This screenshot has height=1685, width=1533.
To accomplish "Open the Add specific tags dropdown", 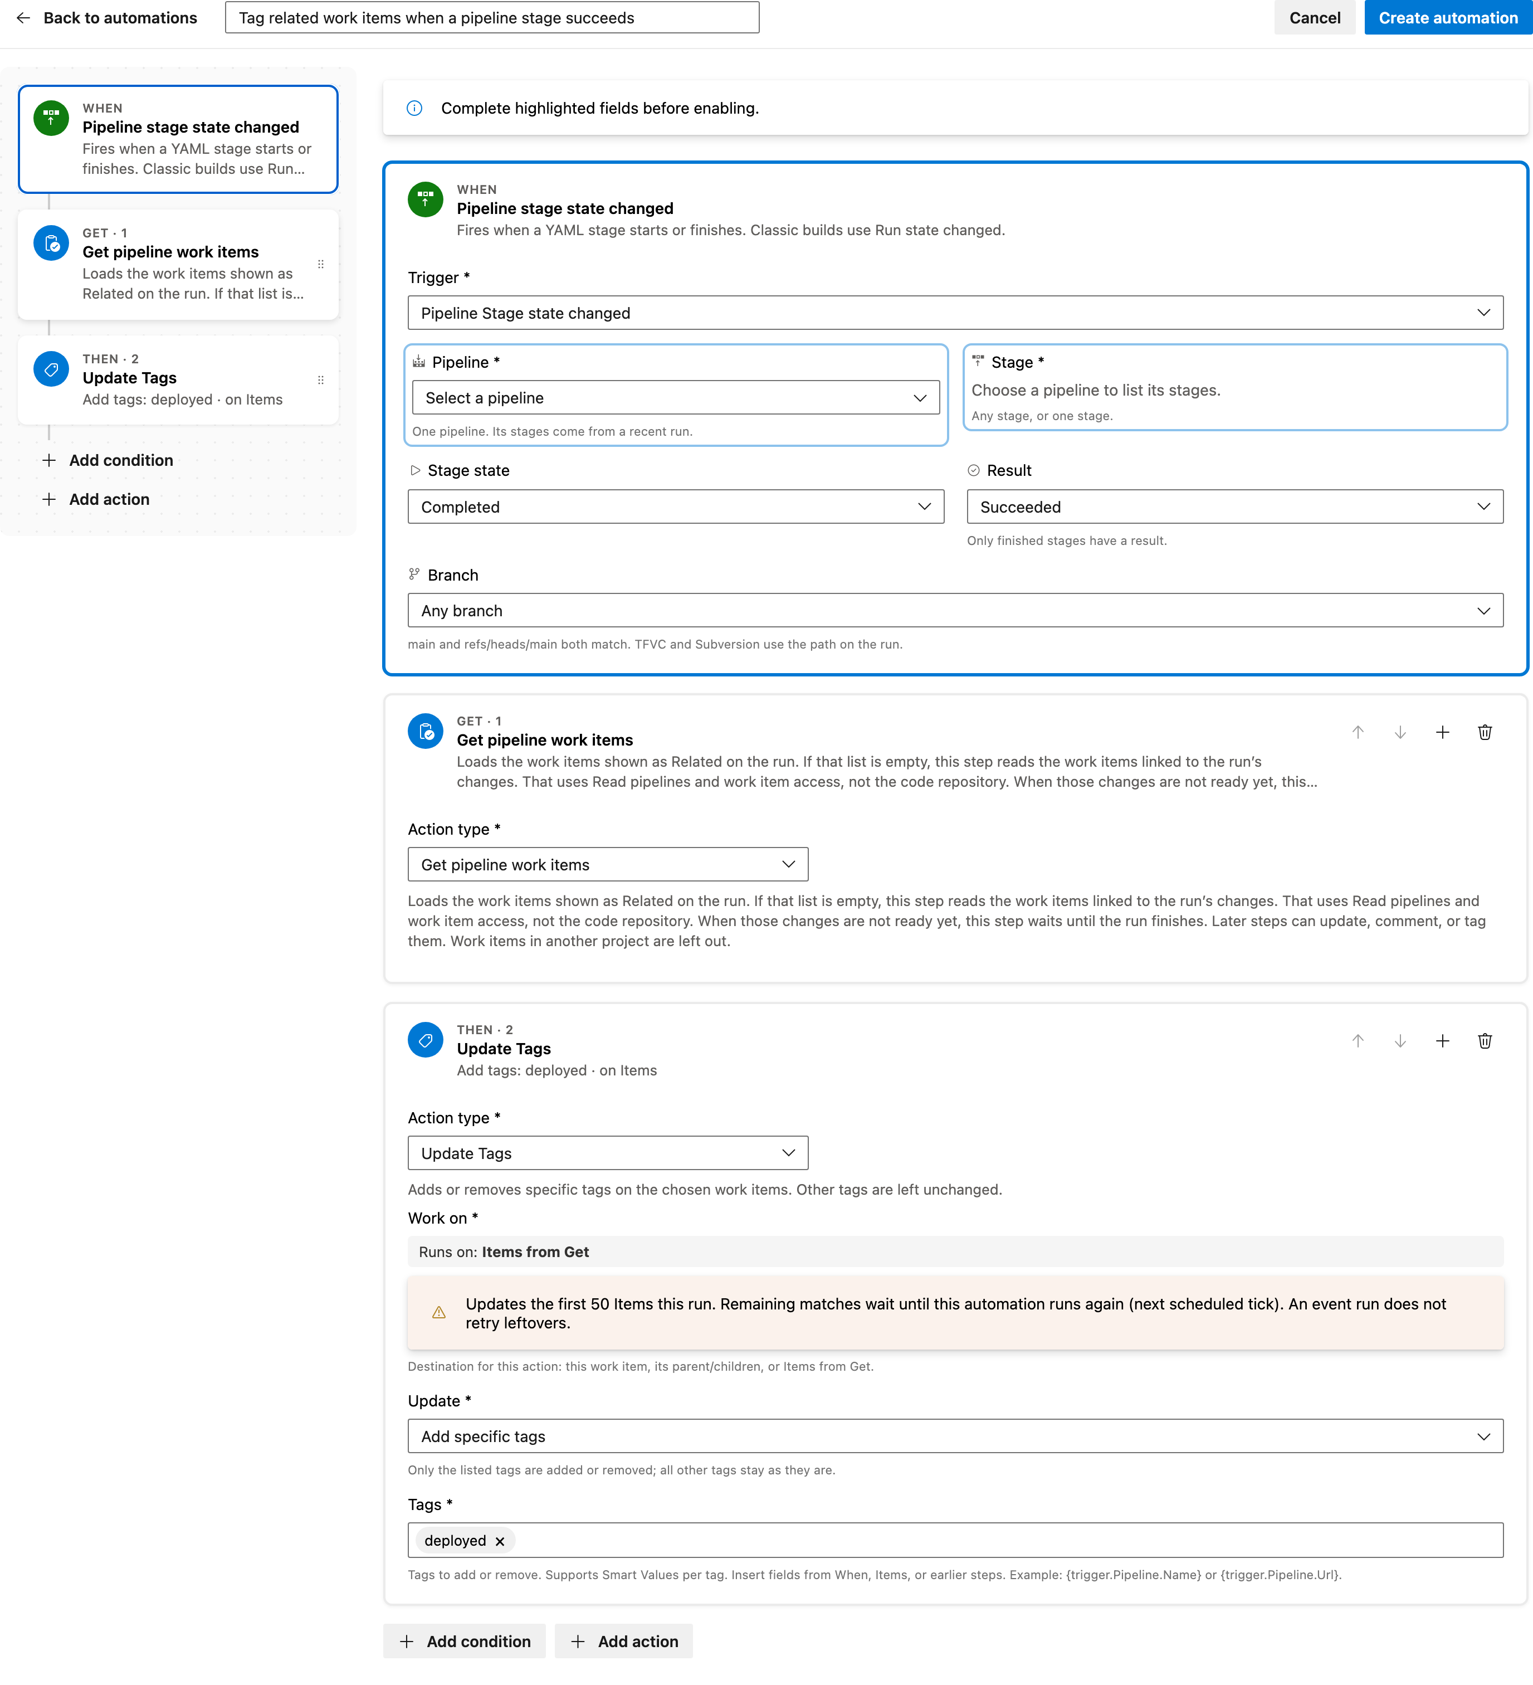I will tap(955, 1436).
